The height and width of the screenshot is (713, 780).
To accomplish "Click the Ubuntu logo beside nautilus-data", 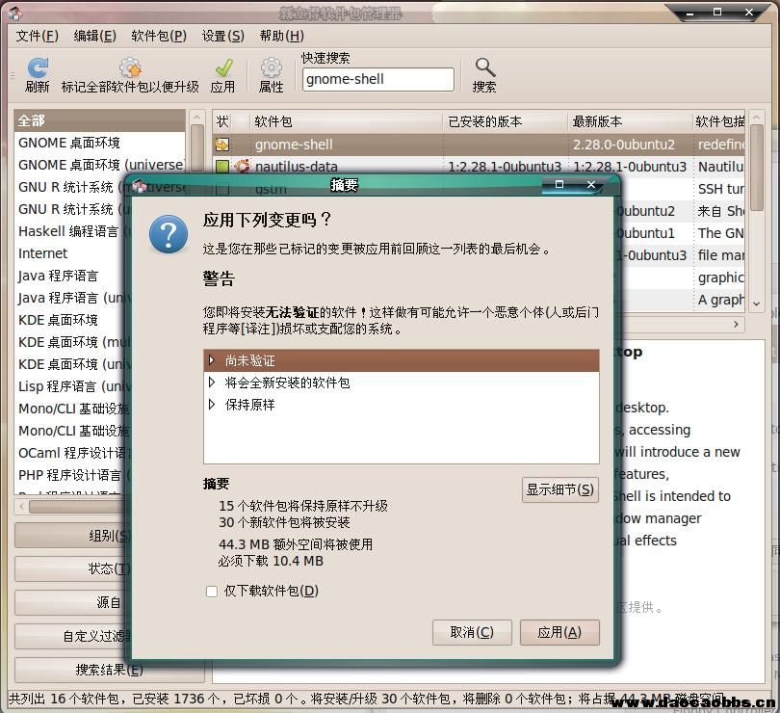I will tap(243, 167).
